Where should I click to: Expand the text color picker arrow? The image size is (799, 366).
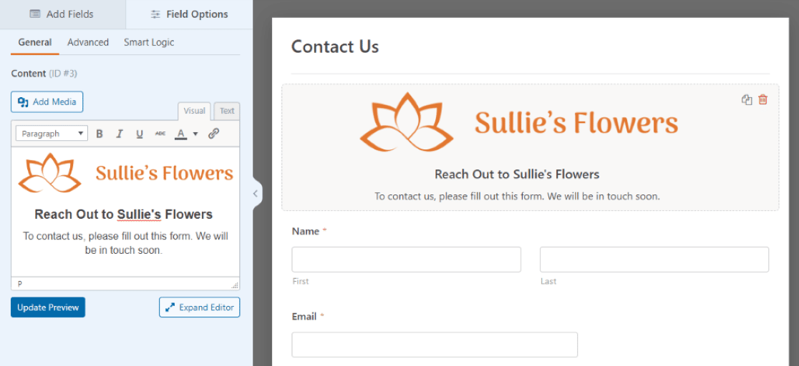point(195,134)
